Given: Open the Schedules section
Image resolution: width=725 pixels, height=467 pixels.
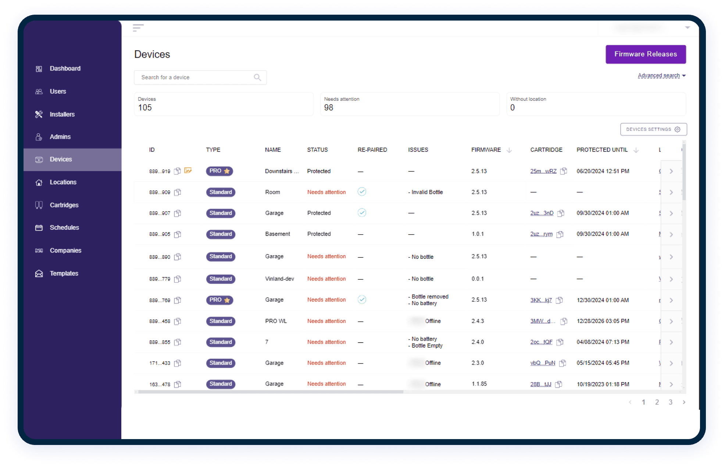Looking at the screenshot, I should click(x=64, y=228).
